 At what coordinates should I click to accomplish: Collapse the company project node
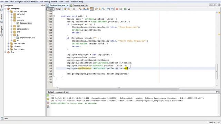point(6,9)
